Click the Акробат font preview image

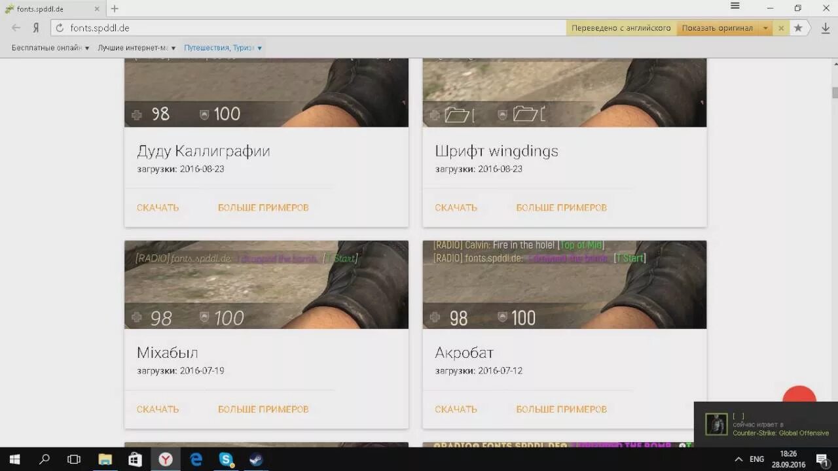click(564, 285)
